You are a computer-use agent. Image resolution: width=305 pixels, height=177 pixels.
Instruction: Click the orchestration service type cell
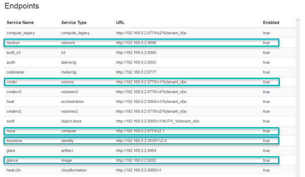tap(73, 102)
